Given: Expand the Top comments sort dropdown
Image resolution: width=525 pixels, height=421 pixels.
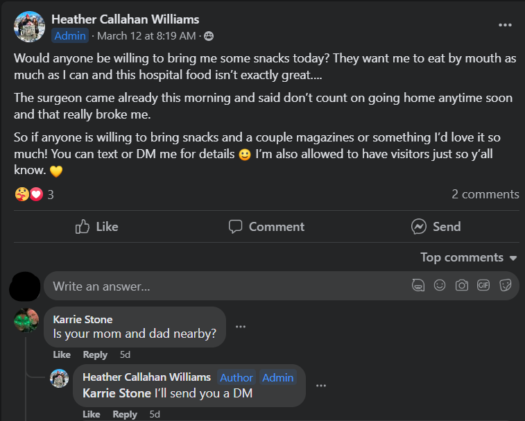Looking at the screenshot, I should coord(469,257).
